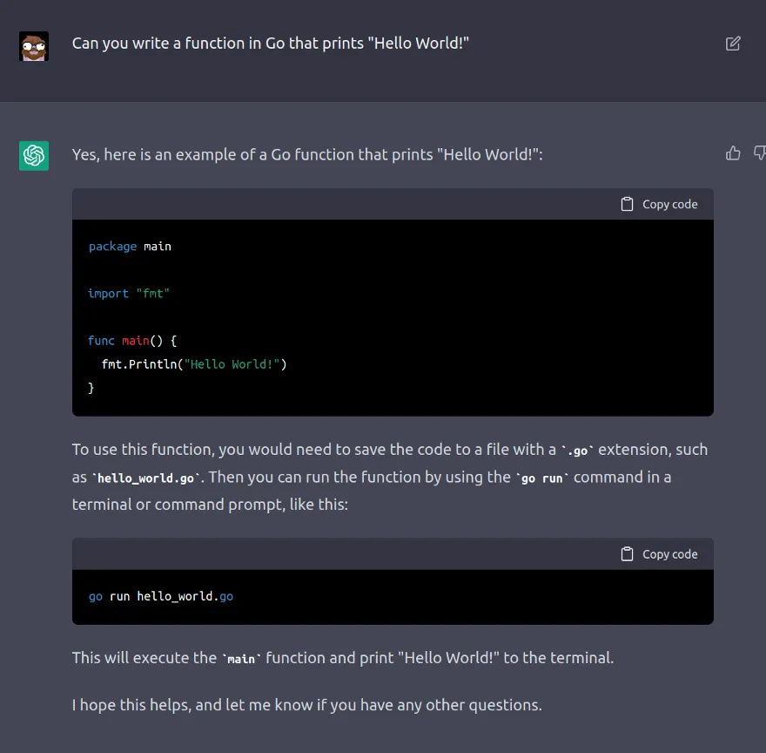Click Copy code above the go run command
Viewport: 766px width, 753px height.
coord(669,553)
